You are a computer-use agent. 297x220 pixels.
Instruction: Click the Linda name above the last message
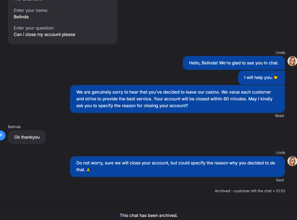pos(280,153)
